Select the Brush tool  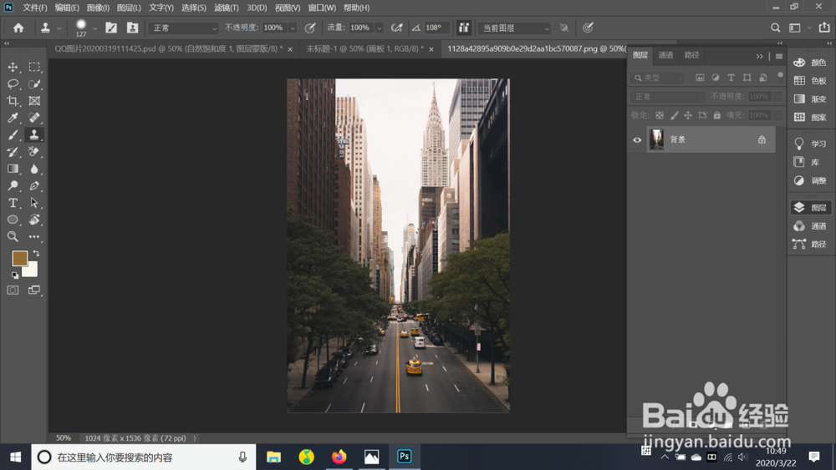(x=13, y=134)
